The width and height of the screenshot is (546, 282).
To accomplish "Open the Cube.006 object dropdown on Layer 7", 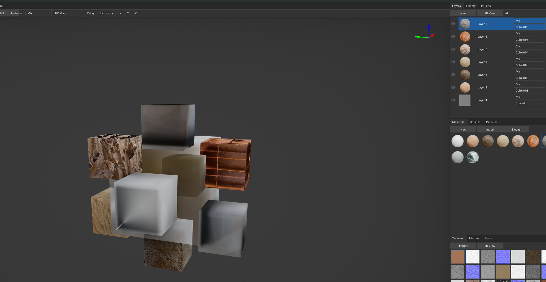I will click(x=529, y=27).
